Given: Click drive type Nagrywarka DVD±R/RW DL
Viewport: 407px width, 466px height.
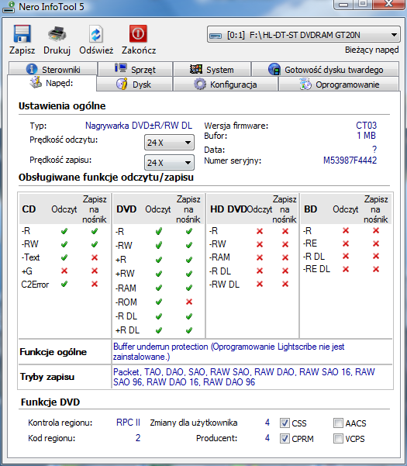Looking at the screenshot, I should coord(139,126).
